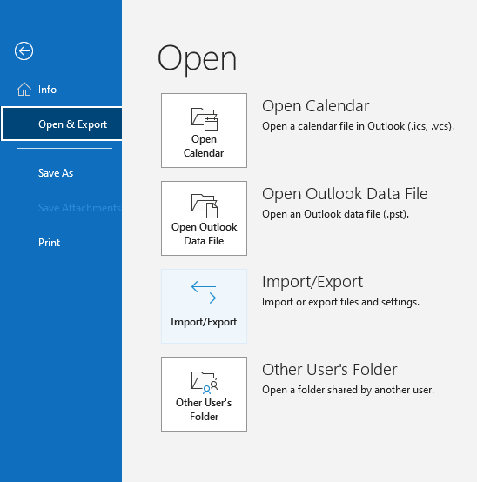Click the blue Import/Export arrows icon

tap(204, 293)
